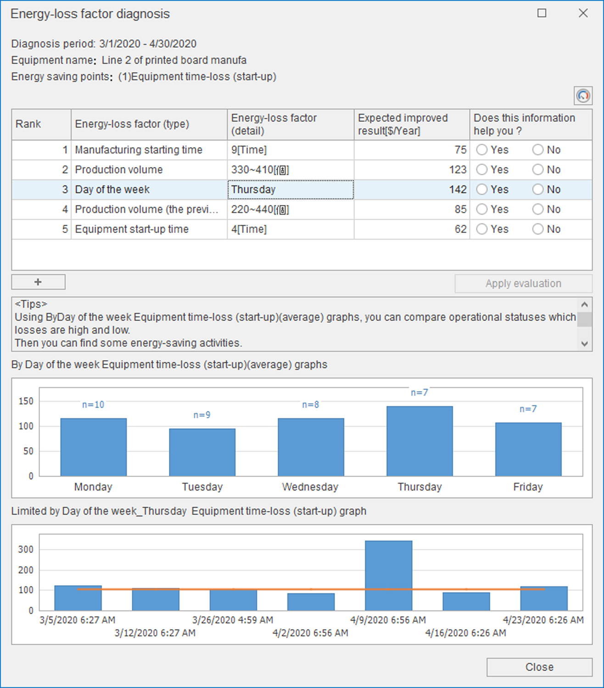
Task: Click the Close button at bottom
Action: [539, 667]
